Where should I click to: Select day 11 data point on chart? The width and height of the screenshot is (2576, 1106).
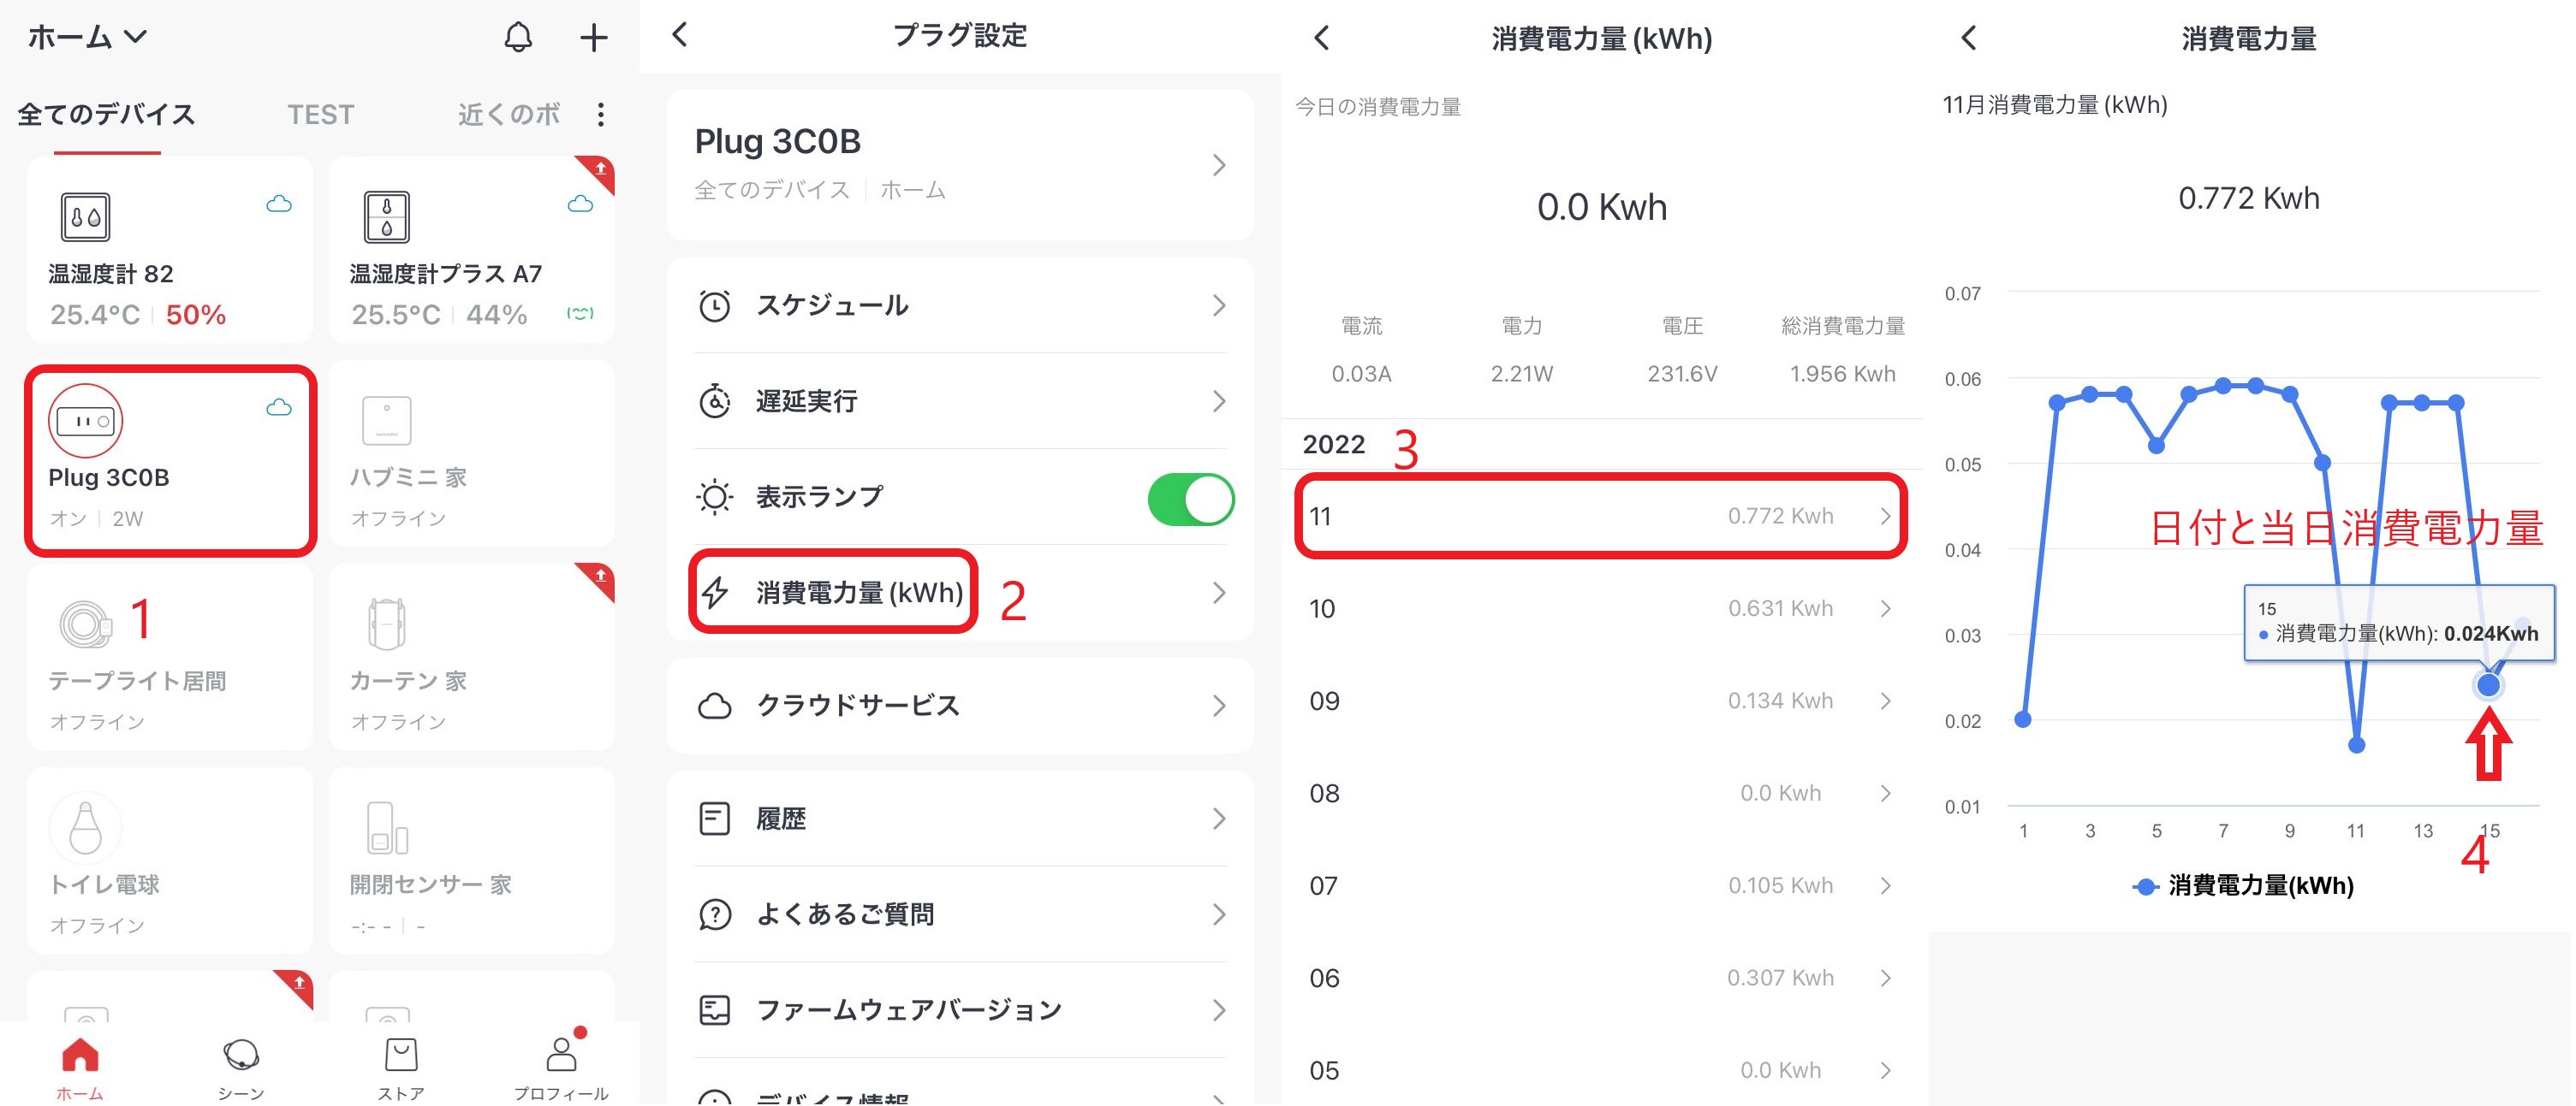click(x=2356, y=745)
